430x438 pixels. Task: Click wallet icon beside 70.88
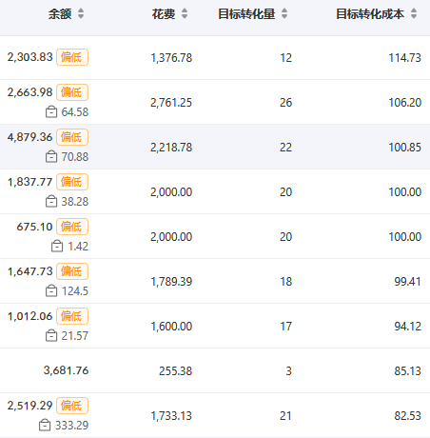(51, 157)
